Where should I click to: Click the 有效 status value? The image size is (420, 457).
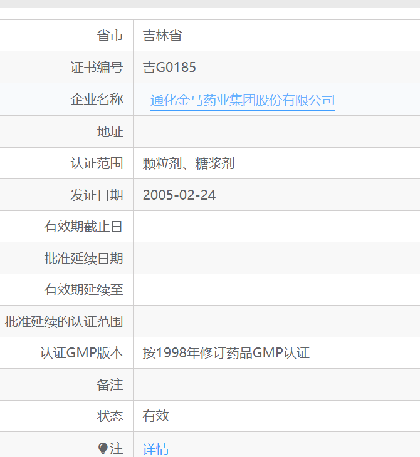pos(156,416)
